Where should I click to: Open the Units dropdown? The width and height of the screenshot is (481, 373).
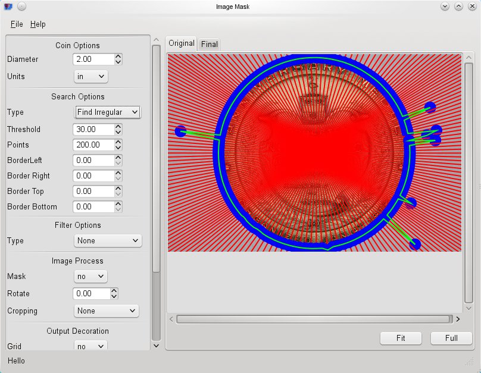pyautogui.click(x=91, y=76)
